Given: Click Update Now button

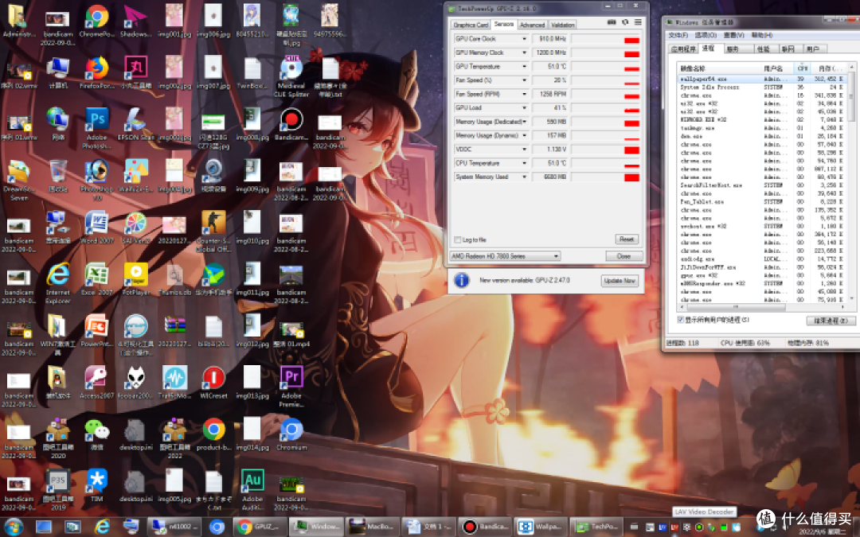Looking at the screenshot, I should [620, 281].
